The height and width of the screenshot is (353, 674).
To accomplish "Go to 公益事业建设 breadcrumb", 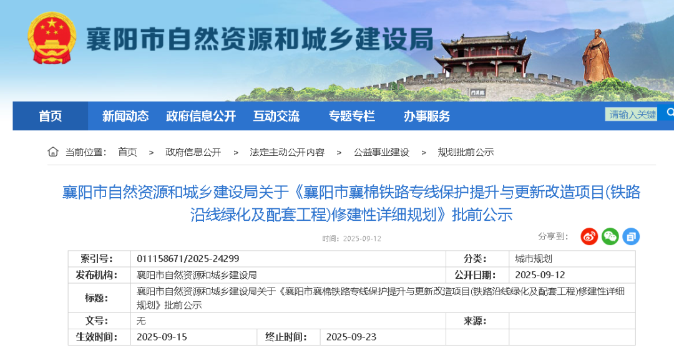I will click(381, 152).
